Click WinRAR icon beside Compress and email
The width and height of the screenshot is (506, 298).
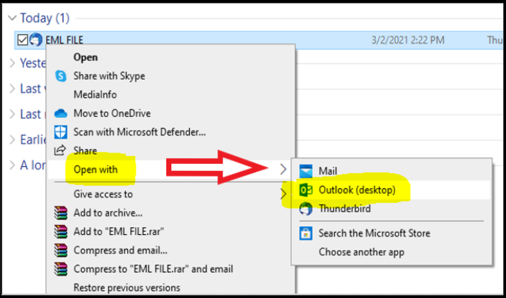pos(60,250)
